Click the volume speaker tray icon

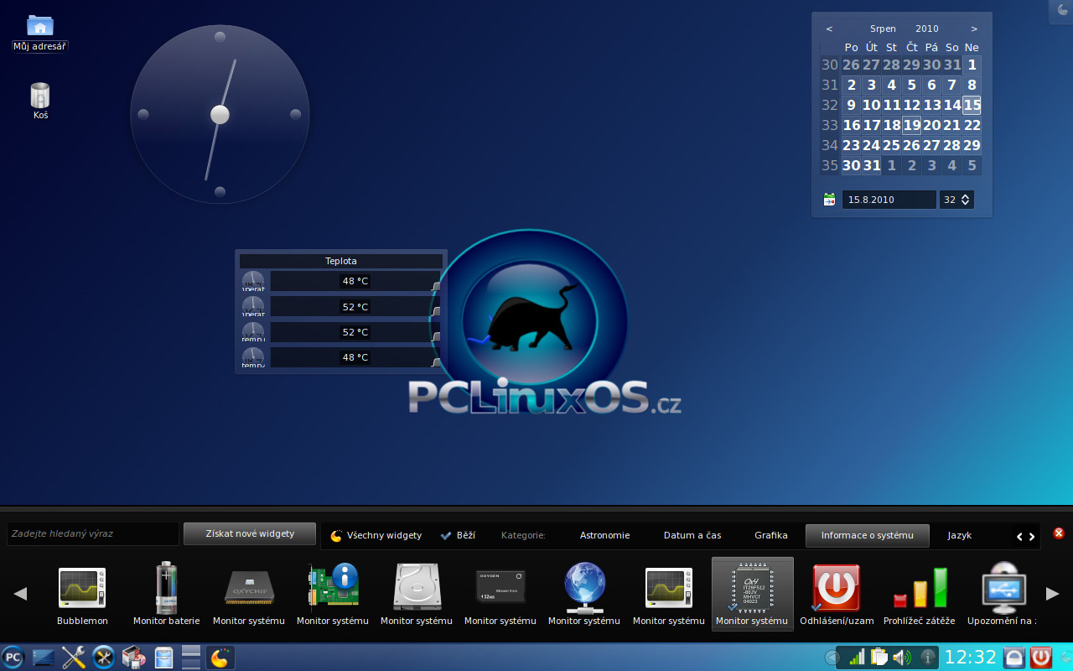(x=901, y=658)
